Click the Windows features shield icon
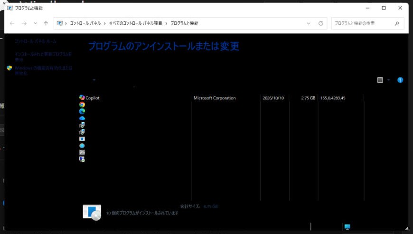The width and height of the screenshot is (413, 234). (x=9, y=68)
